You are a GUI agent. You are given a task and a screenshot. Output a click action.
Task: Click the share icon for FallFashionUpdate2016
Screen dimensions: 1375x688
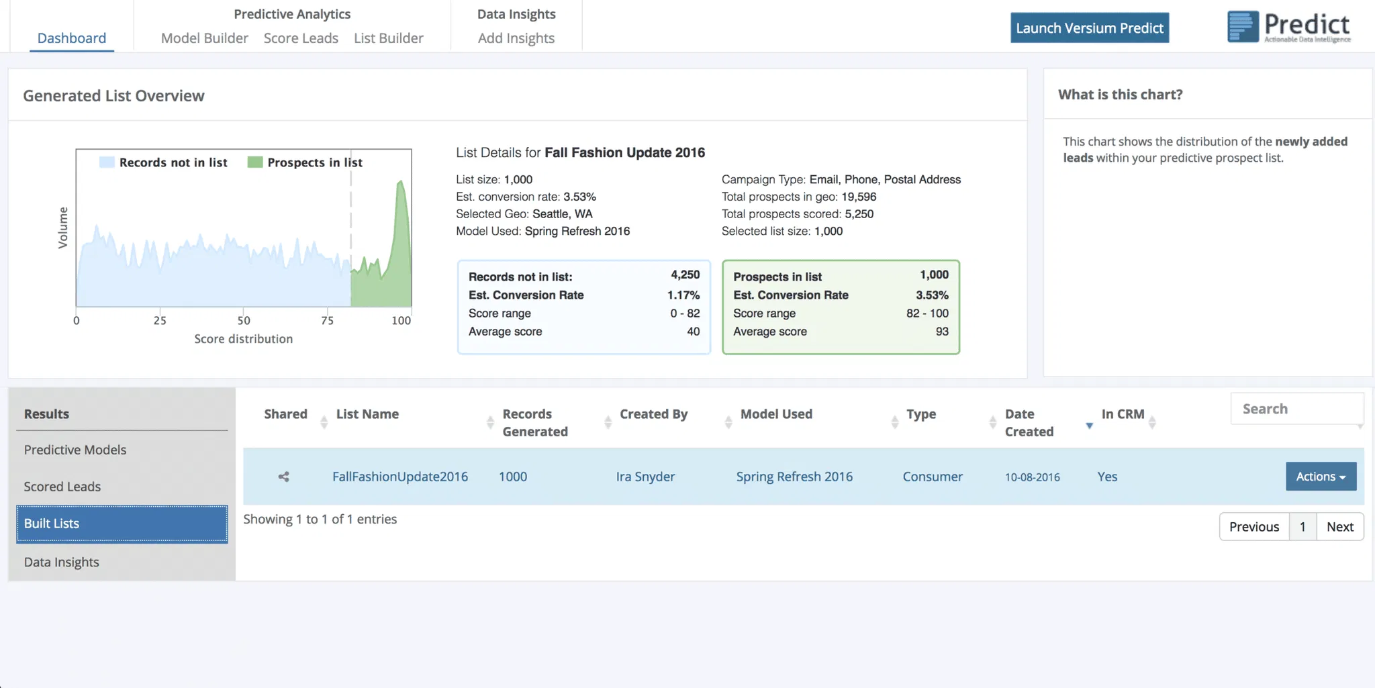pos(284,477)
